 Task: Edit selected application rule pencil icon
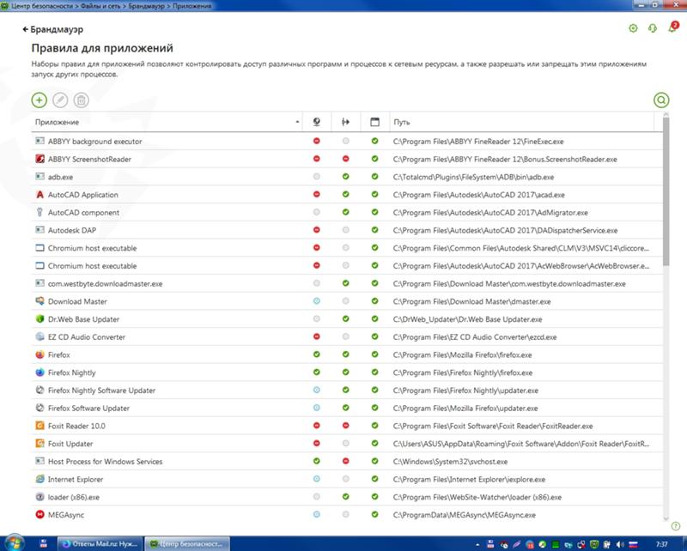click(x=60, y=100)
